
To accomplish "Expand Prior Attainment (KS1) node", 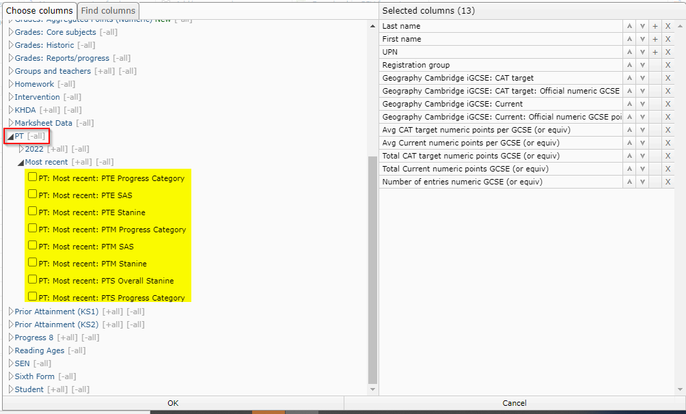I will [x=12, y=312].
